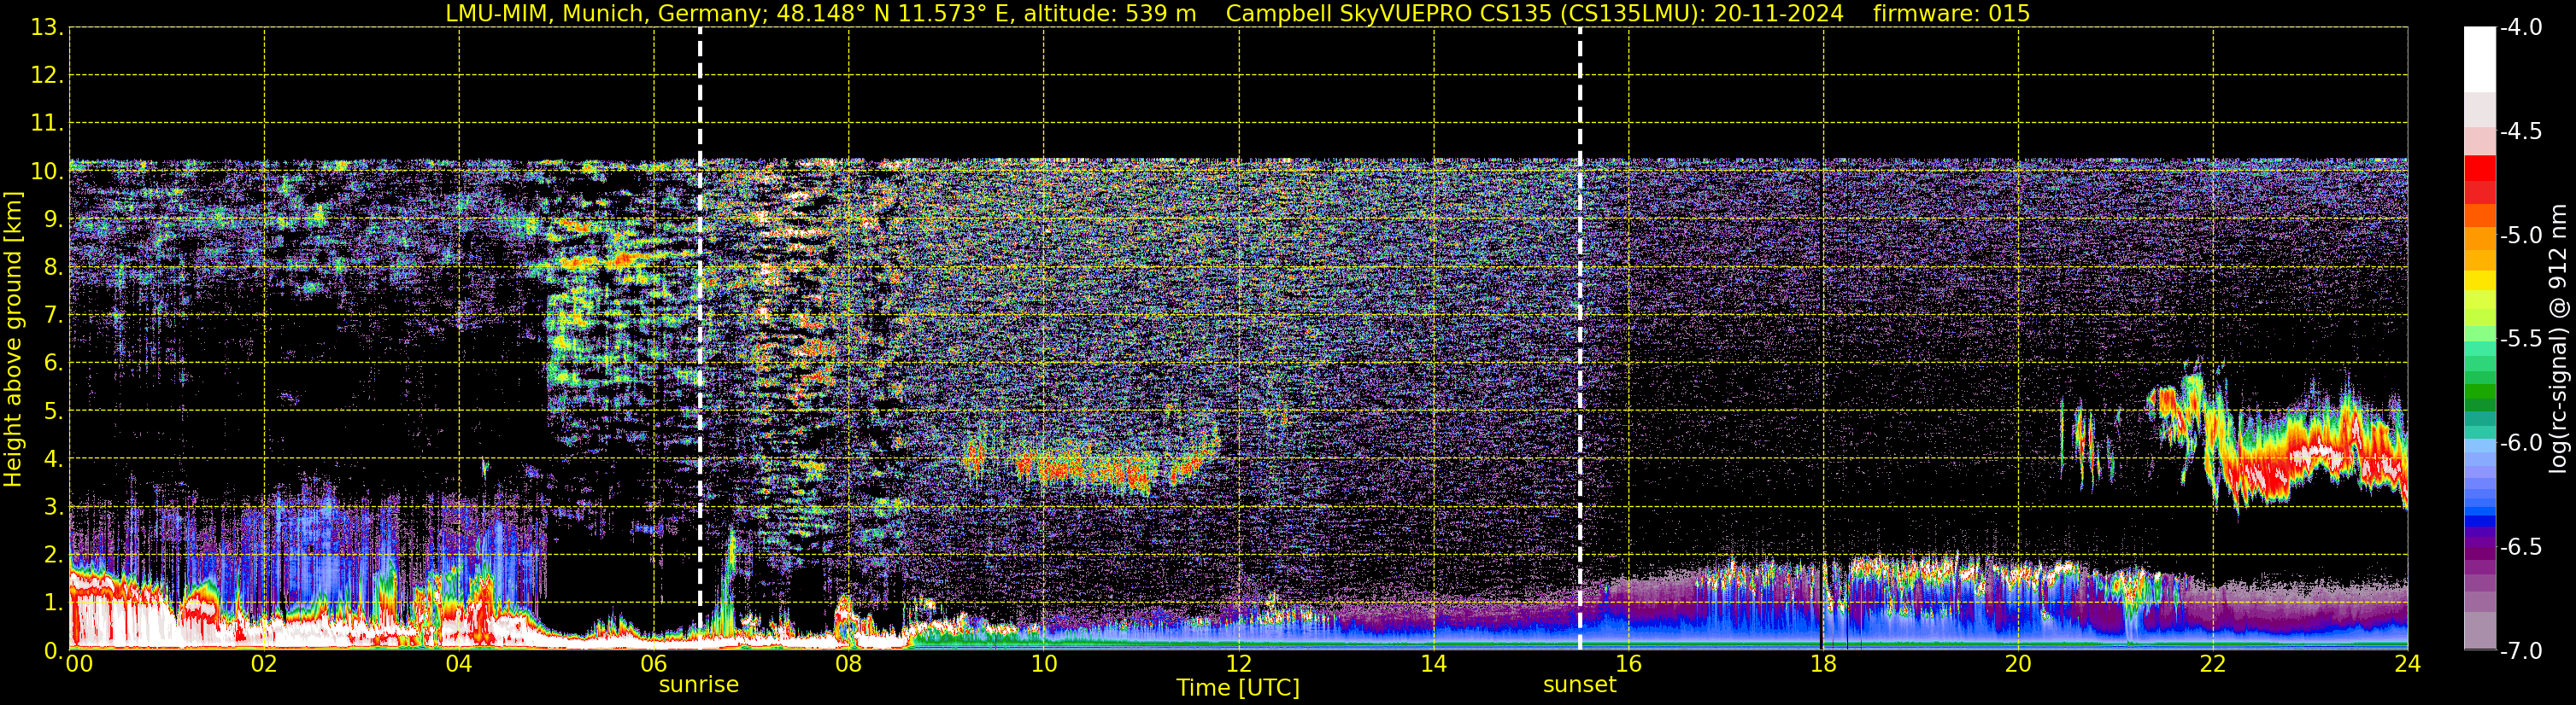Click the '4.' height tick label
This screenshot has width=2576, height=705.
tap(52, 458)
